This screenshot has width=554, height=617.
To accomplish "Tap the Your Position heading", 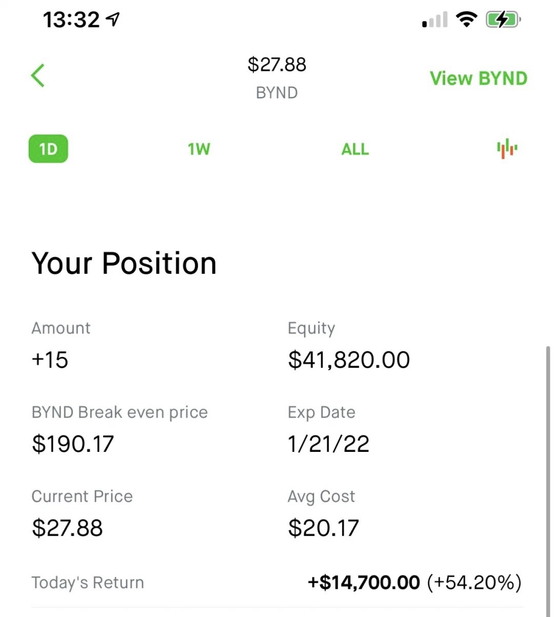I will (124, 264).
